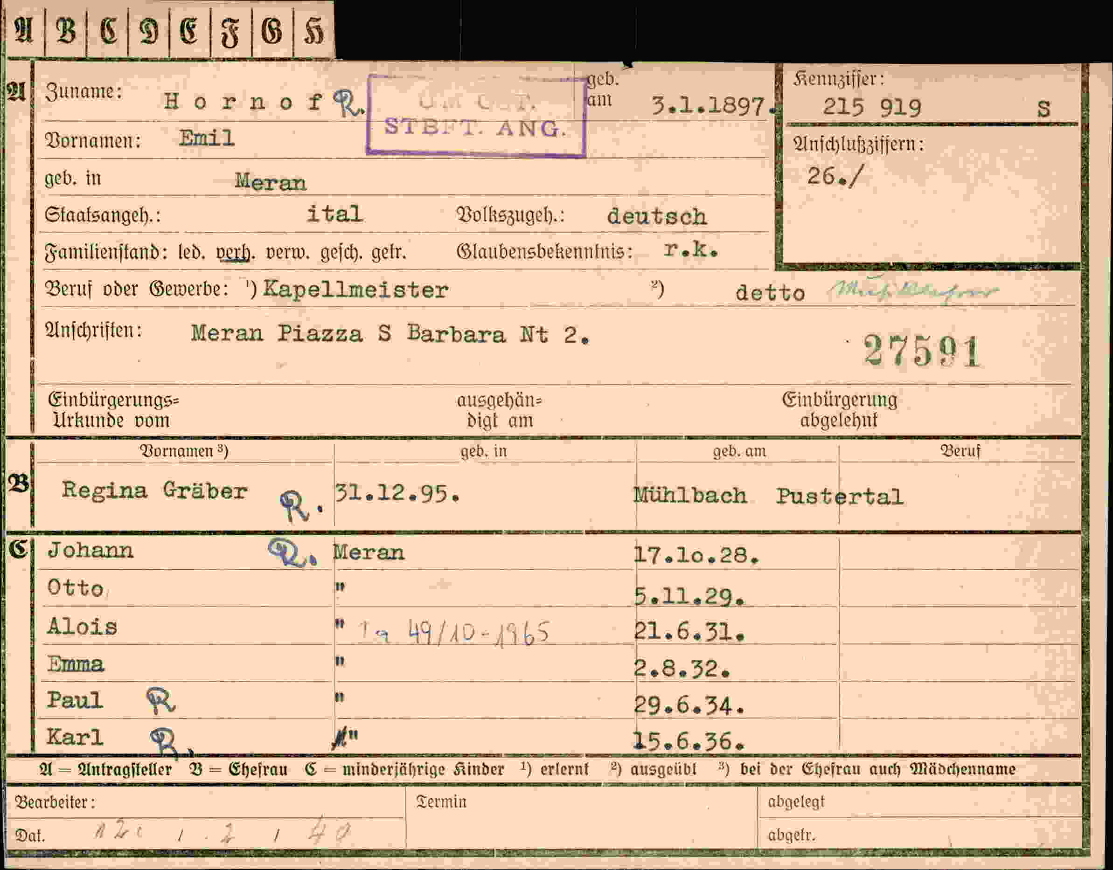1113x870 pixels.
Task: Click the "Beruf" column header
Action: tap(960, 451)
